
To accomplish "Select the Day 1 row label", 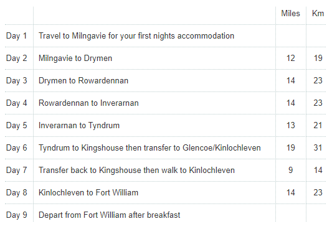I will [16, 35].
